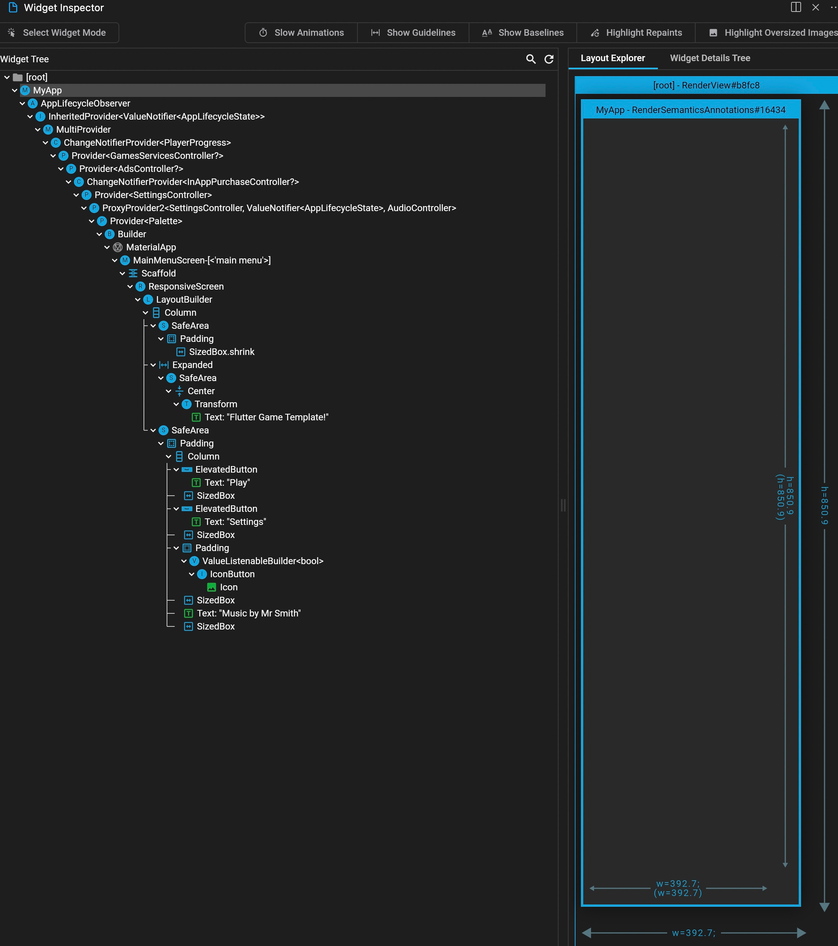Collapse the ValueListenableBuilder<bool> node
The width and height of the screenshot is (838, 946).
[184, 561]
